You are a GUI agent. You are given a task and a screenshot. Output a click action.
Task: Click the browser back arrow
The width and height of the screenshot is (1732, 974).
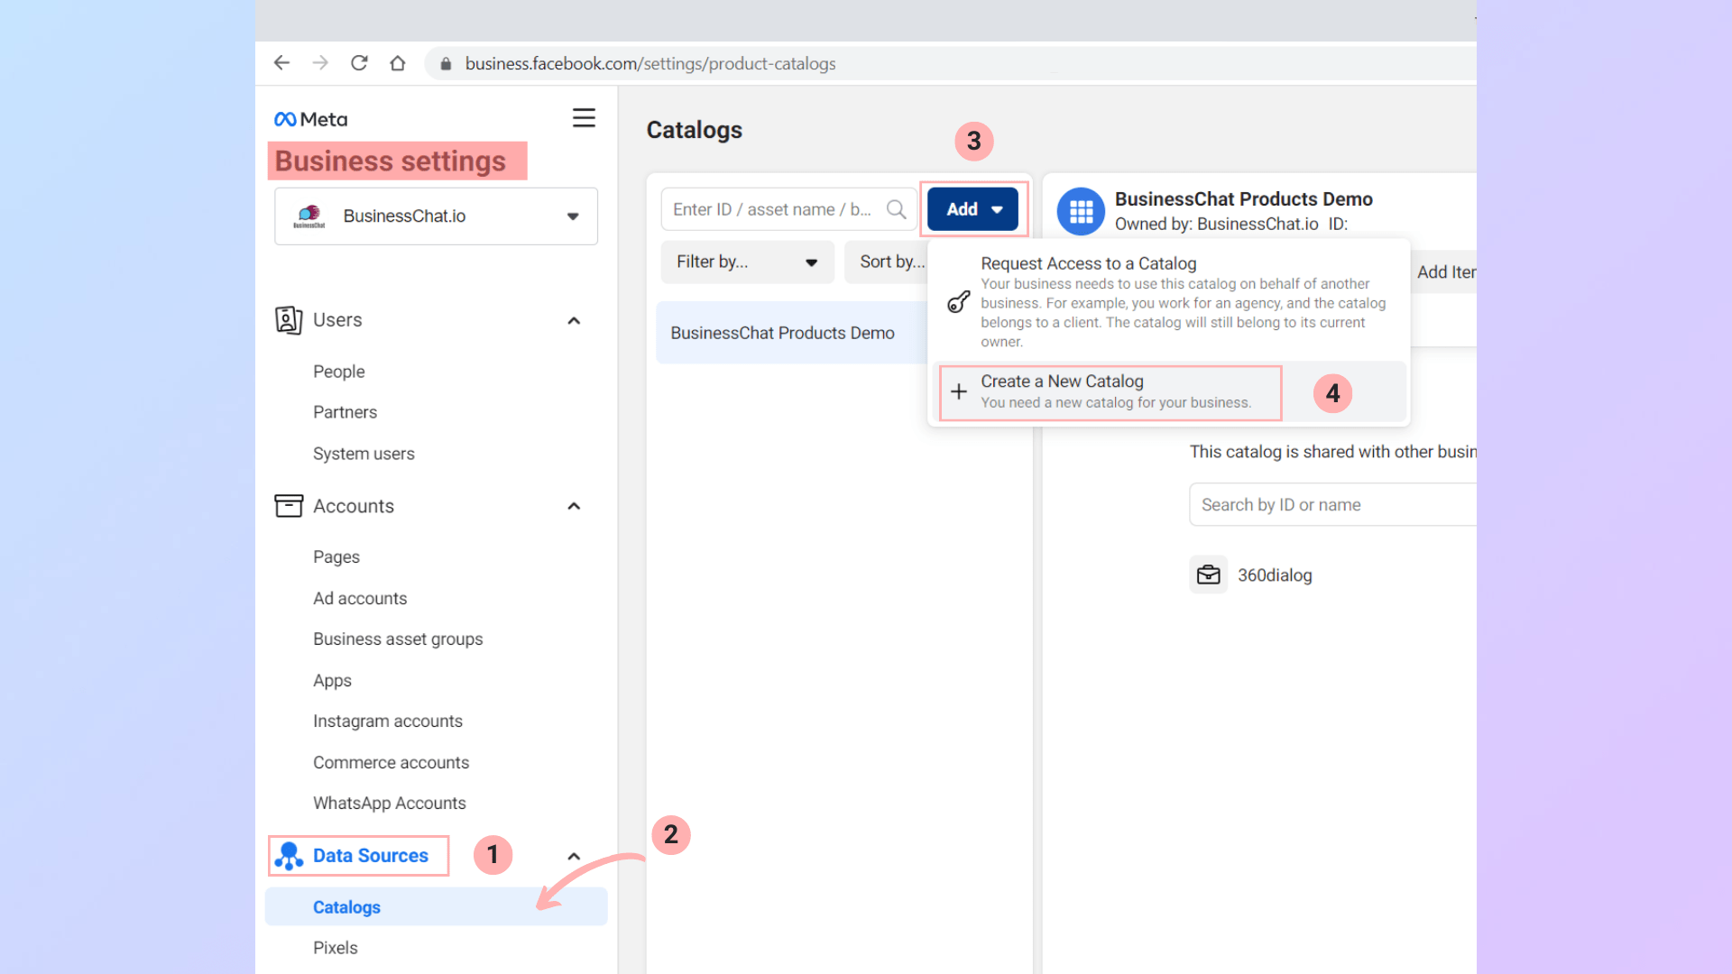pos(281,63)
